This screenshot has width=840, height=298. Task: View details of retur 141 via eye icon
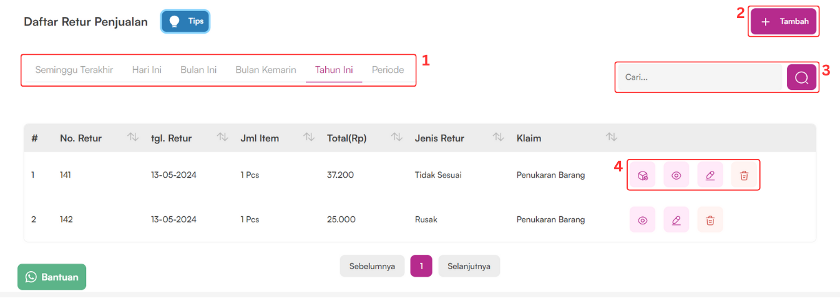coord(676,175)
